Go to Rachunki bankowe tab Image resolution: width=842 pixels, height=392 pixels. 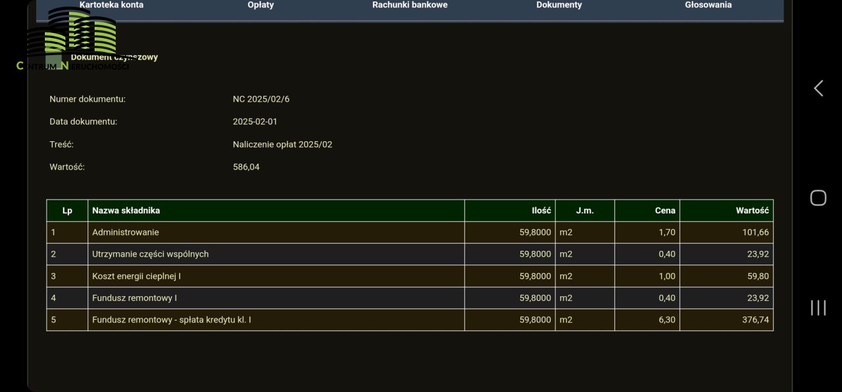pos(410,5)
